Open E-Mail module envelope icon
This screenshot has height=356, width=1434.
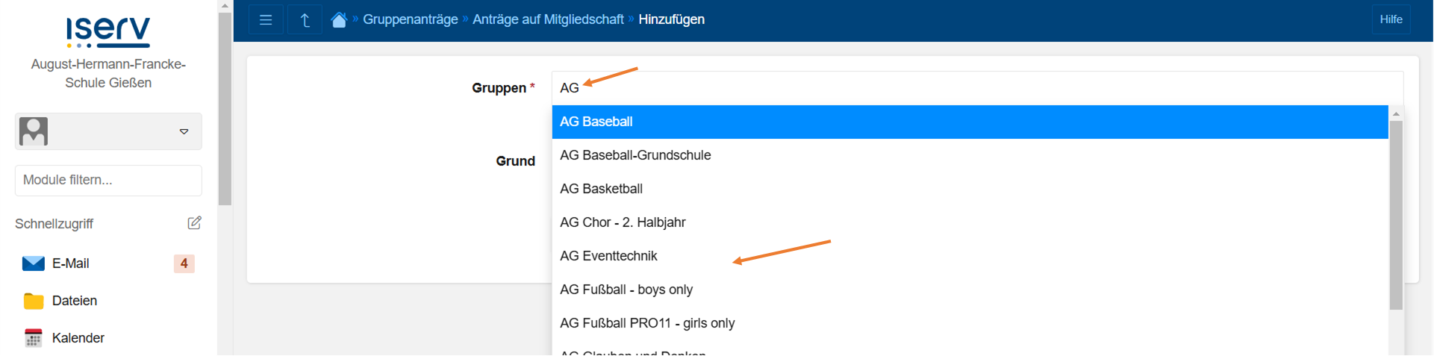point(34,263)
